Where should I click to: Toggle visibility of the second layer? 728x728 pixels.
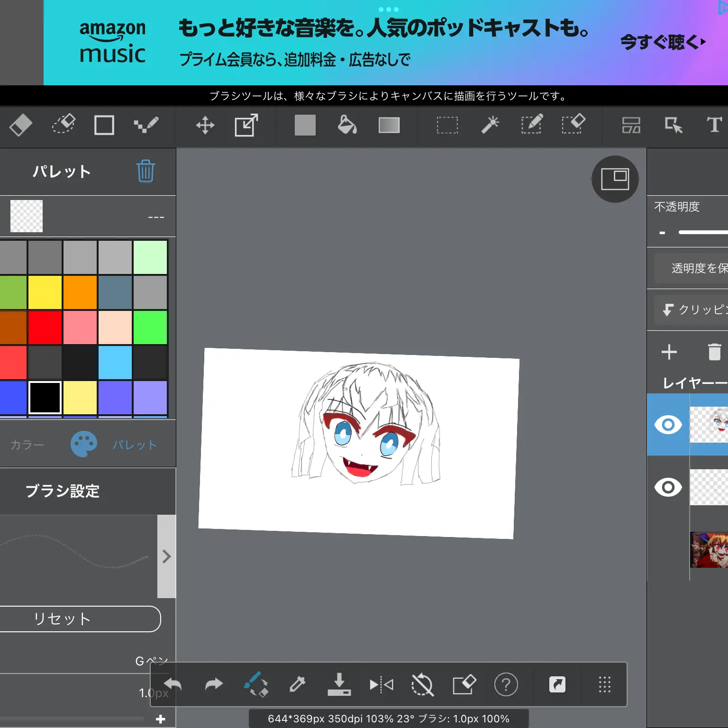pos(668,487)
